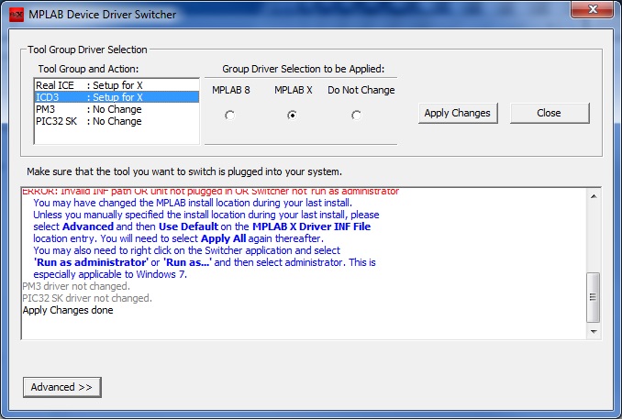Screen dimensions: 622x420
Task: Select the MPLAB X radio button
Action: [292, 116]
